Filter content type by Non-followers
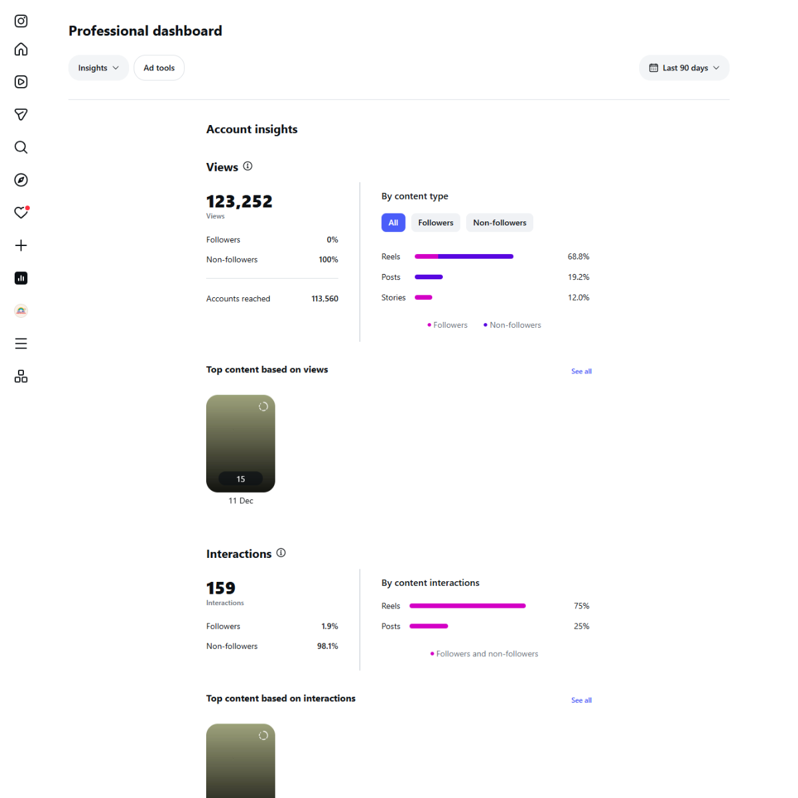This screenshot has width=798, height=798. pos(499,223)
